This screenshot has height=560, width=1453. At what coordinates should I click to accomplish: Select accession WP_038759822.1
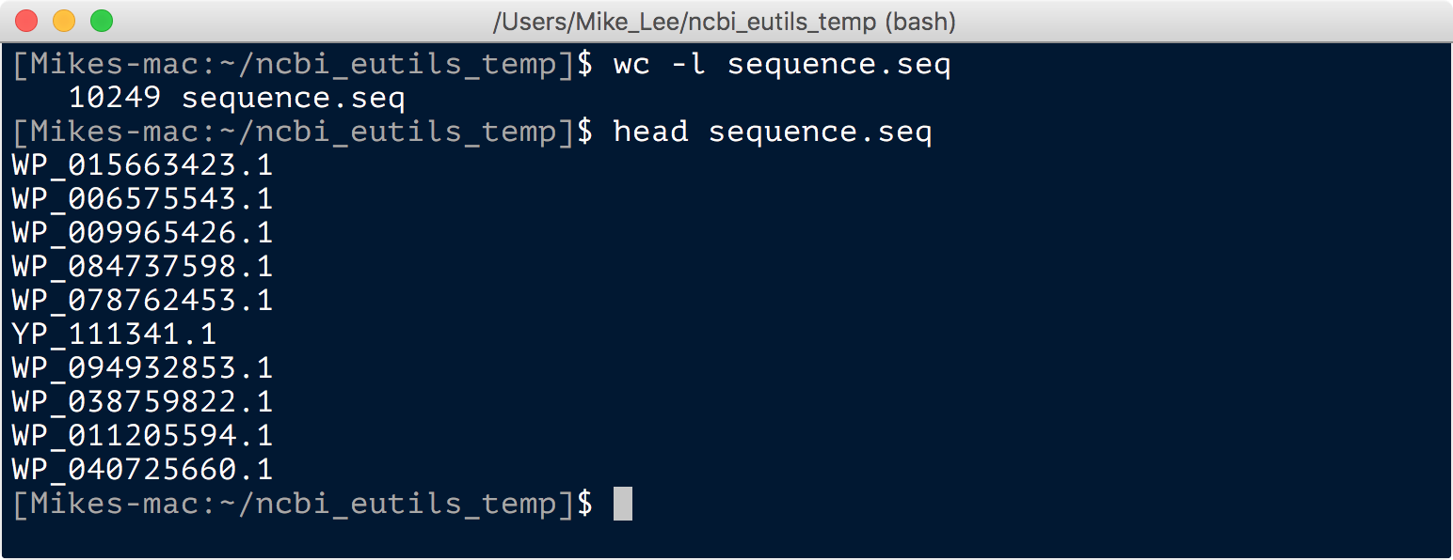[142, 402]
